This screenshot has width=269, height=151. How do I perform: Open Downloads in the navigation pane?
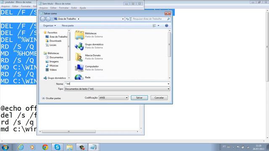(x=53, y=41)
